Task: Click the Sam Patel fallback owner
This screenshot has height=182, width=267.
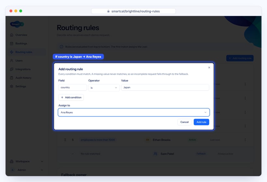Action: click(167, 154)
